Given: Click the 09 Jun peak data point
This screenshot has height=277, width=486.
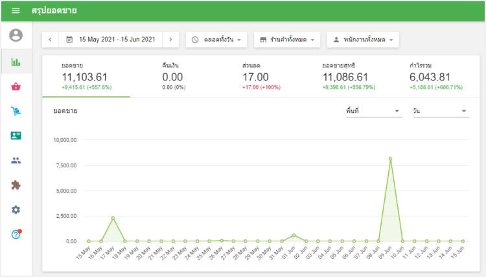Looking at the screenshot, I should point(390,158).
